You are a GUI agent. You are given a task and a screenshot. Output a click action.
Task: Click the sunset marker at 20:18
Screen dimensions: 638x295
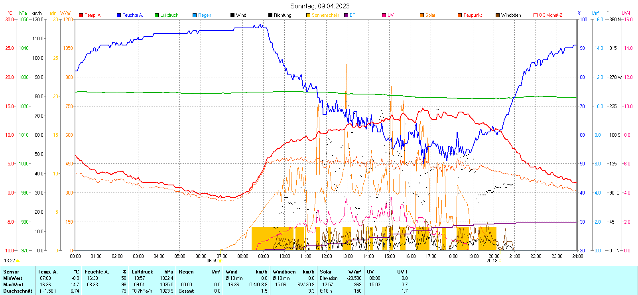tap(500, 261)
